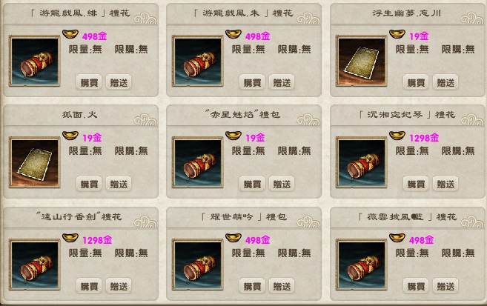Select the 浮生幽夢.忘川 scroll item icon
The width and height of the screenshot is (487, 306).
point(362,61)
